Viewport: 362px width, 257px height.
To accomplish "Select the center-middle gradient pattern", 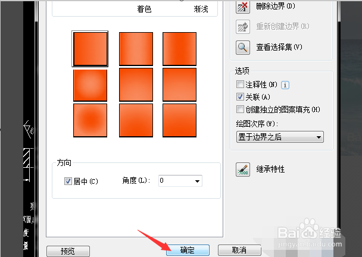I will point(136,84).
